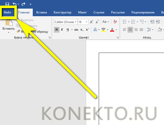
Task: Align text right
Action: (x=136, y=30)
